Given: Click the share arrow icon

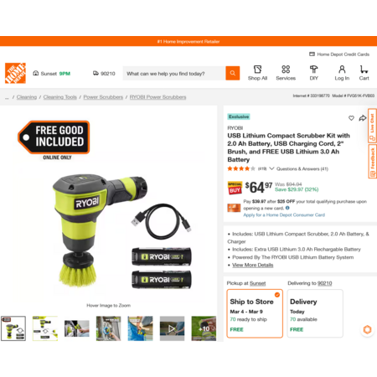Looking at the screenshot, I should click(x=363, y=118).
